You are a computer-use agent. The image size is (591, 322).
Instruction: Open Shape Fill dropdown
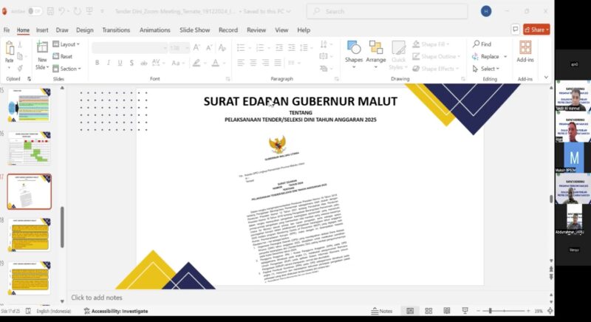pyautogui.click(x=431, y=44)
